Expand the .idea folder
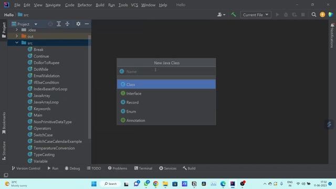This screenshot has width=336, height=189. pos(17,30)
